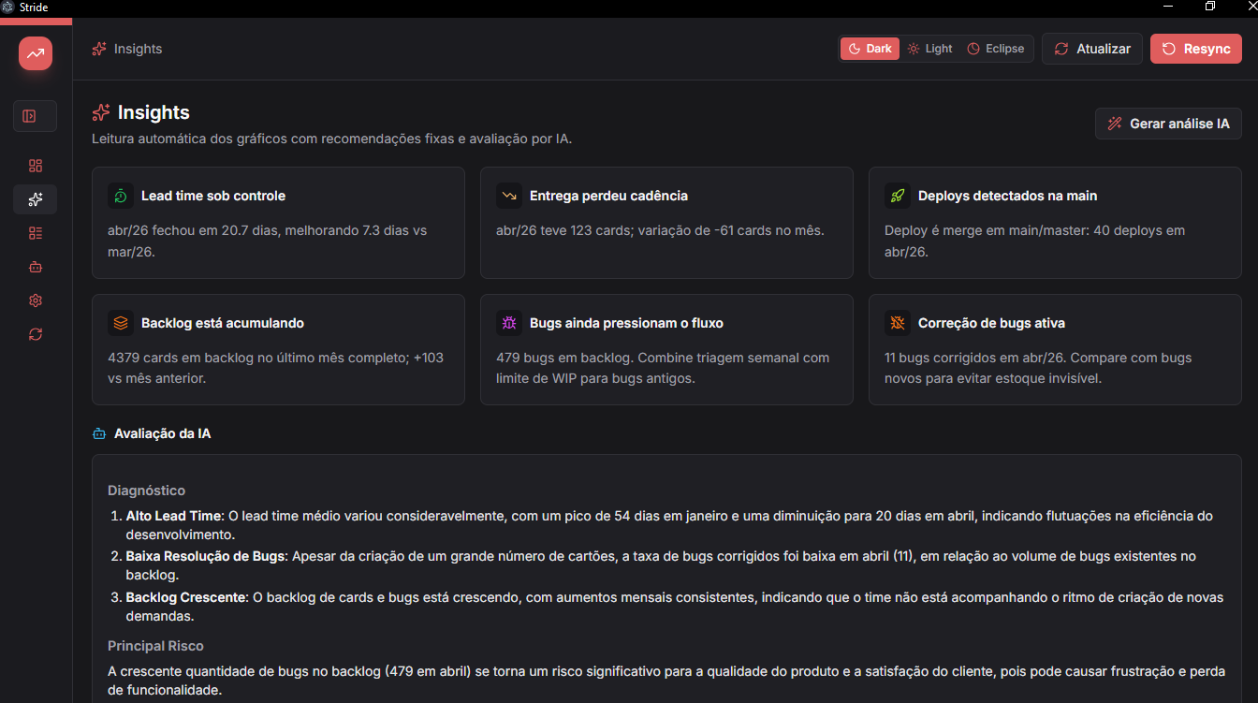Open the dashboard grid icon in sidebar

(x=36, y=166)
